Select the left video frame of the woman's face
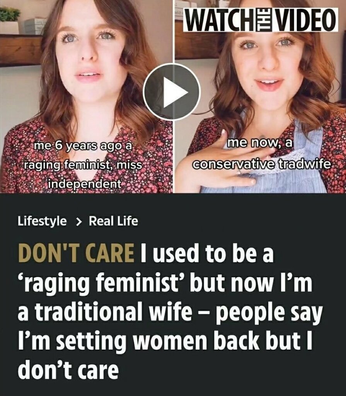Screen dimensions: 346x396 86,96
